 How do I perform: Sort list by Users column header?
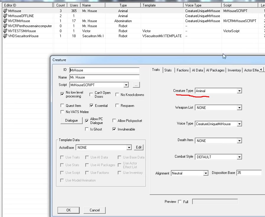pos(74,5)
